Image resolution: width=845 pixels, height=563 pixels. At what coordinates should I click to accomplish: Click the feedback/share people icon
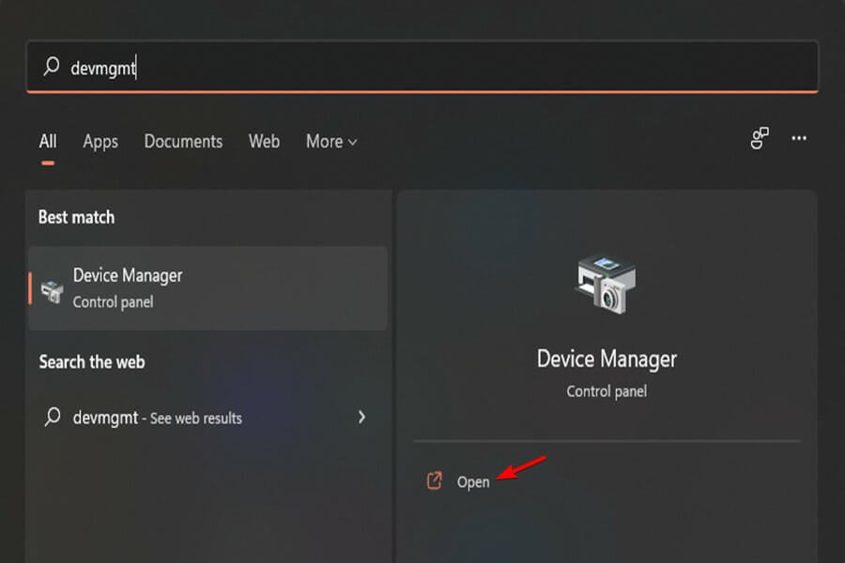(x=760, y=139)
